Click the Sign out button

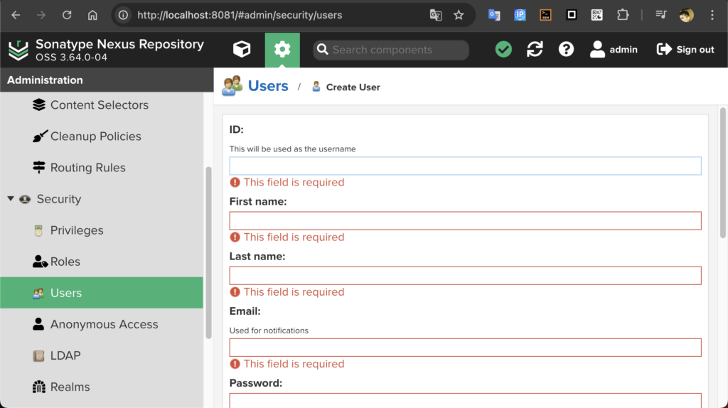pyautogui.click(x=685, y=49)
